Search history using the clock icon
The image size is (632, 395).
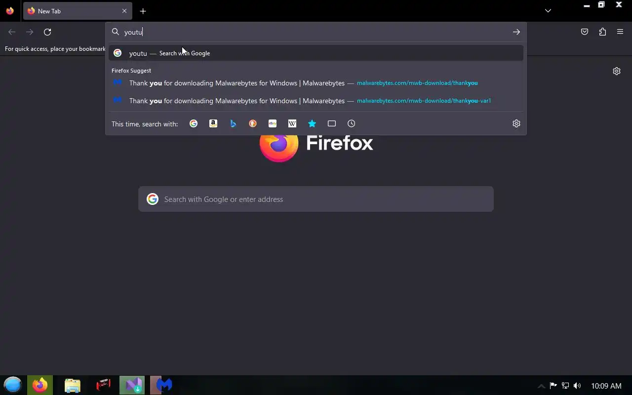[x=352, y=123]
